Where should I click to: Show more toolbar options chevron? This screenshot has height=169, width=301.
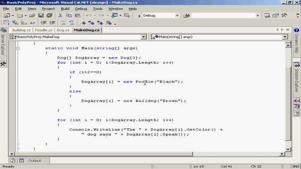point(298,15)
